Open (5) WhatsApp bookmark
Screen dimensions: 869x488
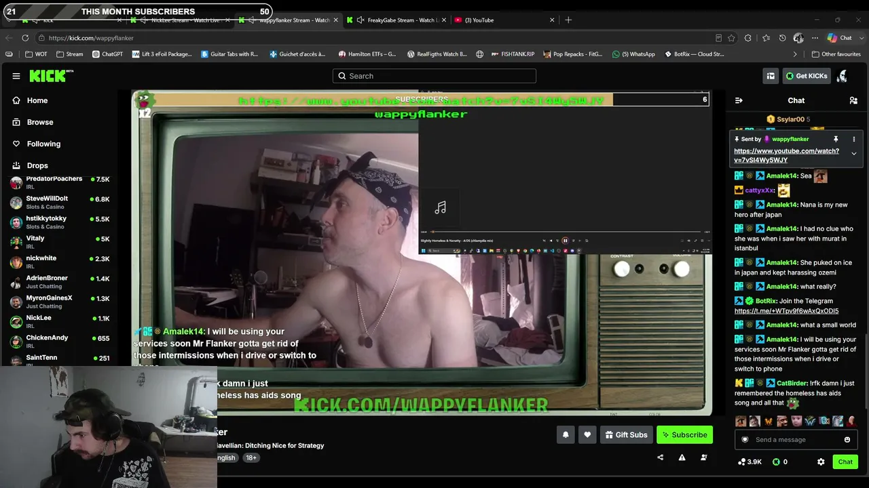(633, 54)
